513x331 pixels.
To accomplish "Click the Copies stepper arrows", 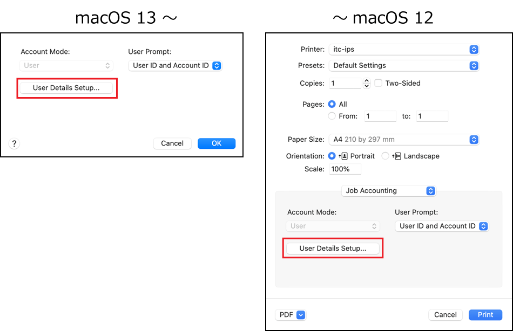I will pos(367,84).
